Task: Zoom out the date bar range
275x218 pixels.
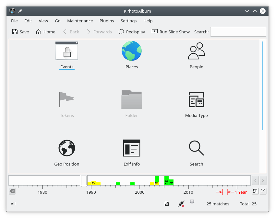Action: click(x=255, y=191)
